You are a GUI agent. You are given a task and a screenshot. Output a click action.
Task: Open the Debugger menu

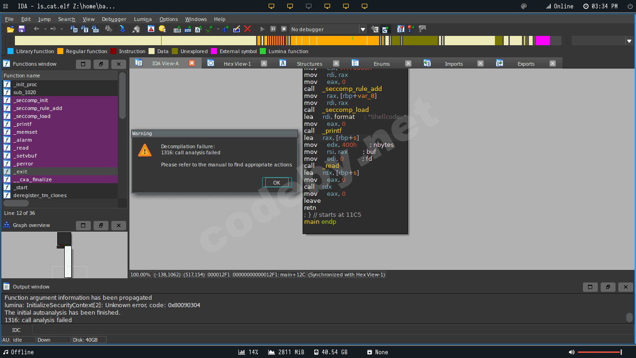(x=114, y=19)
